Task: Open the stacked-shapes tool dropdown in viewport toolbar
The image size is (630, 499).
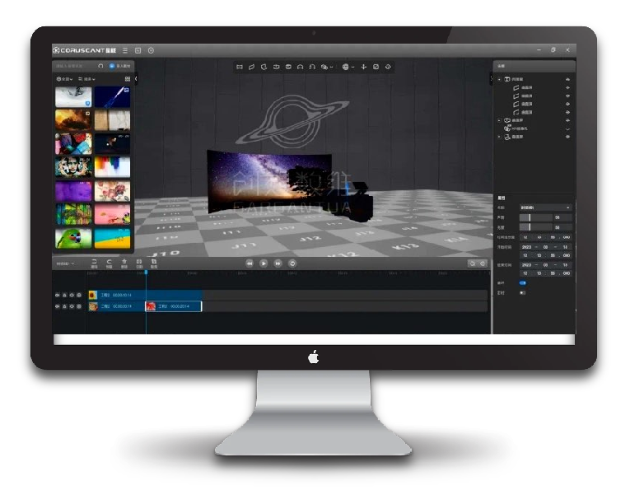Action: coord(327,67)
